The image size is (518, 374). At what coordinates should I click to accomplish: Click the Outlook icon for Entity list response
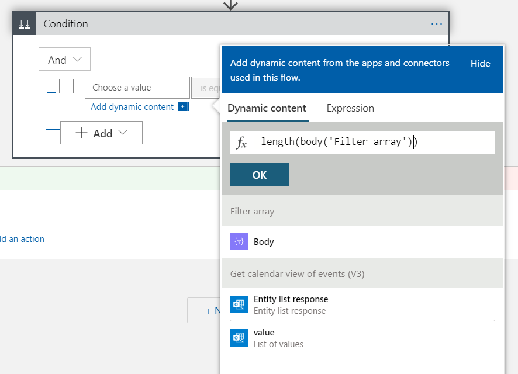[x=239, y=304]
